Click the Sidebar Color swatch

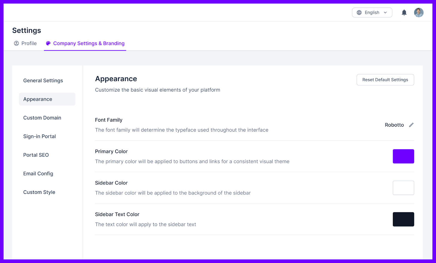coord(403,188)
